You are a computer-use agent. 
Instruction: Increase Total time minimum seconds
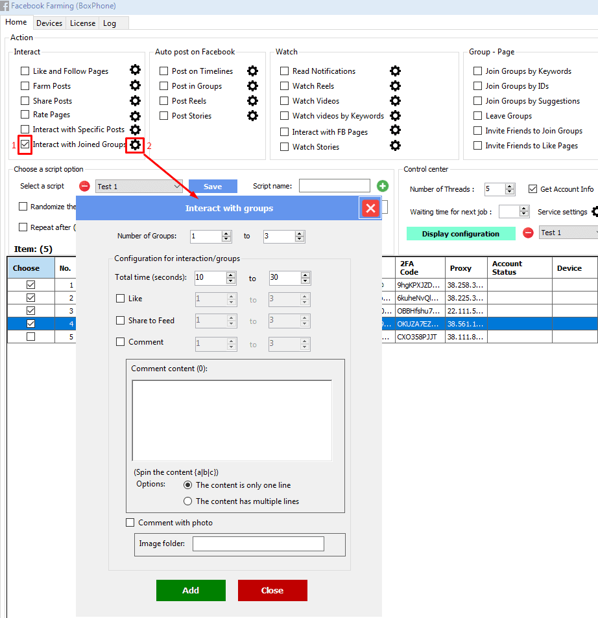point(232,275)
